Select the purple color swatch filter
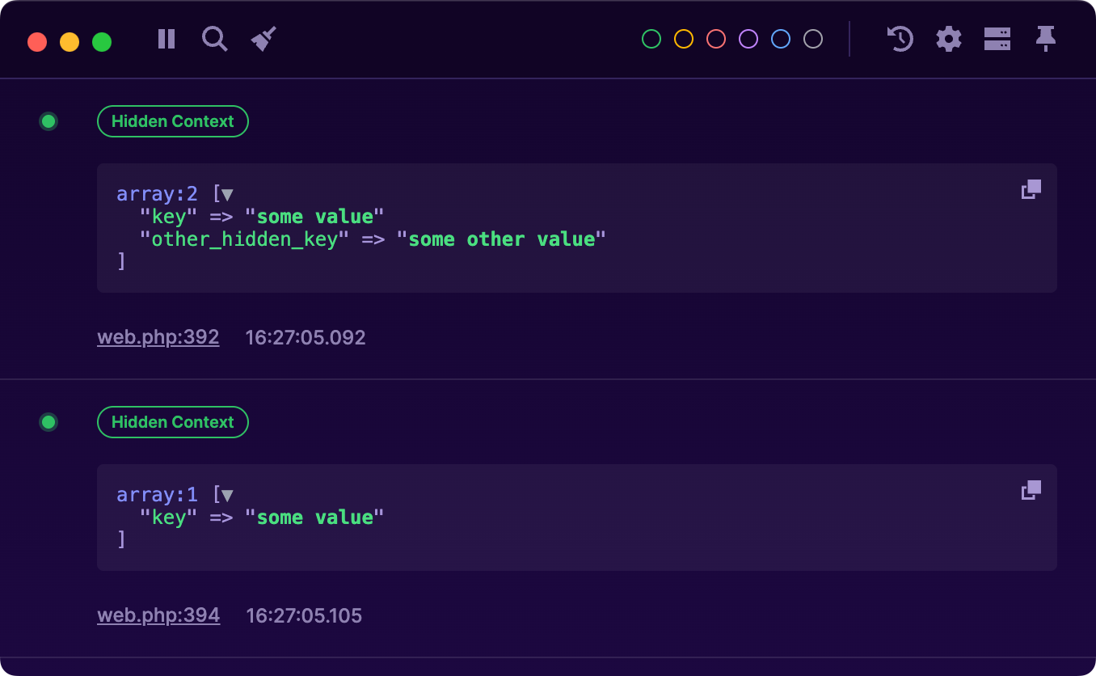 tap(748, 38)
